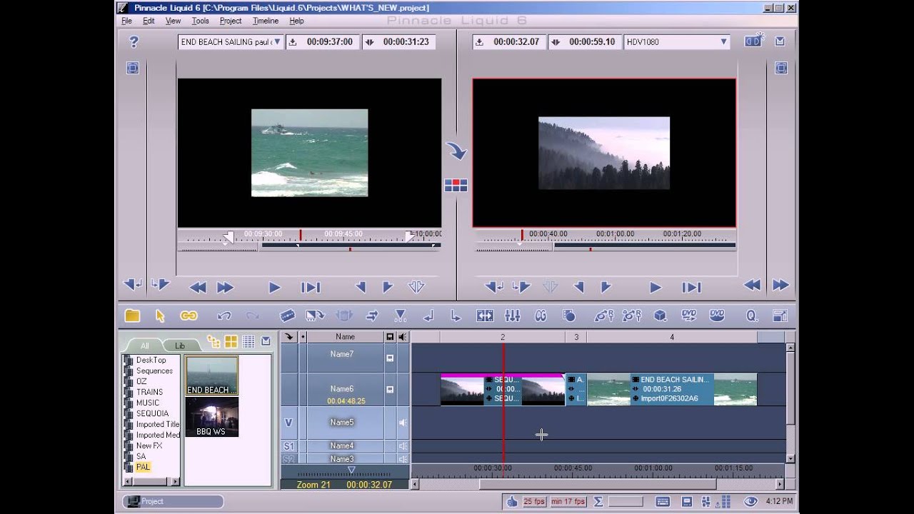Screen dimensions: 914x514
Task: Click the Help menu
Action: 296,21
